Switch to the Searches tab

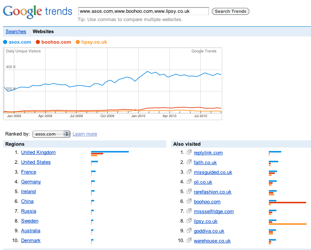(x=16, y=32)
